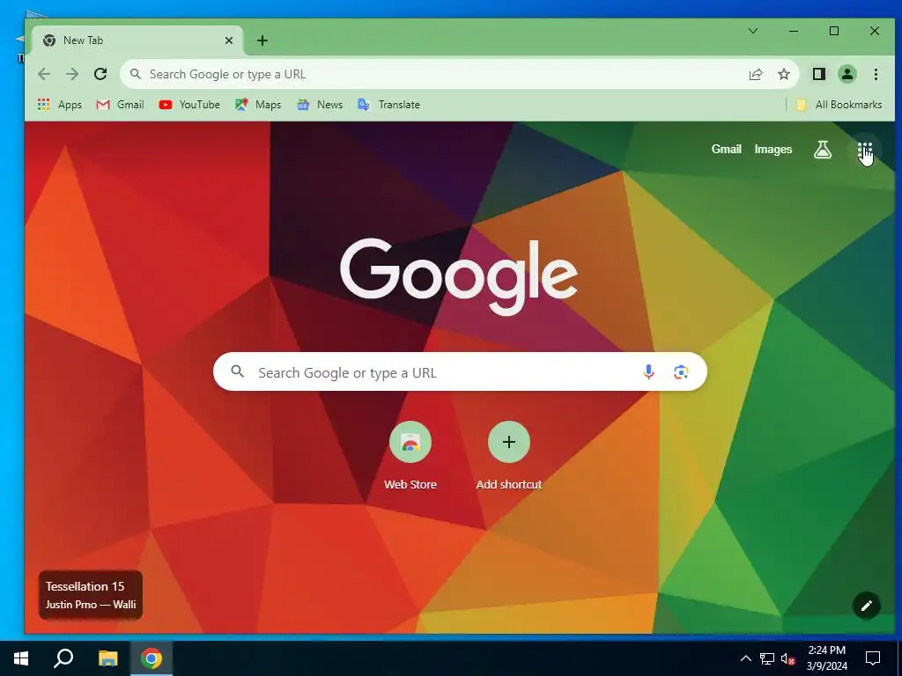
Task: Open the network status tray icon
Action: point(767,658)
